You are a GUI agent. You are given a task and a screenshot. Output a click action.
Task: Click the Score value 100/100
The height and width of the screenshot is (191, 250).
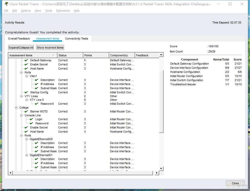coord(213,46)
